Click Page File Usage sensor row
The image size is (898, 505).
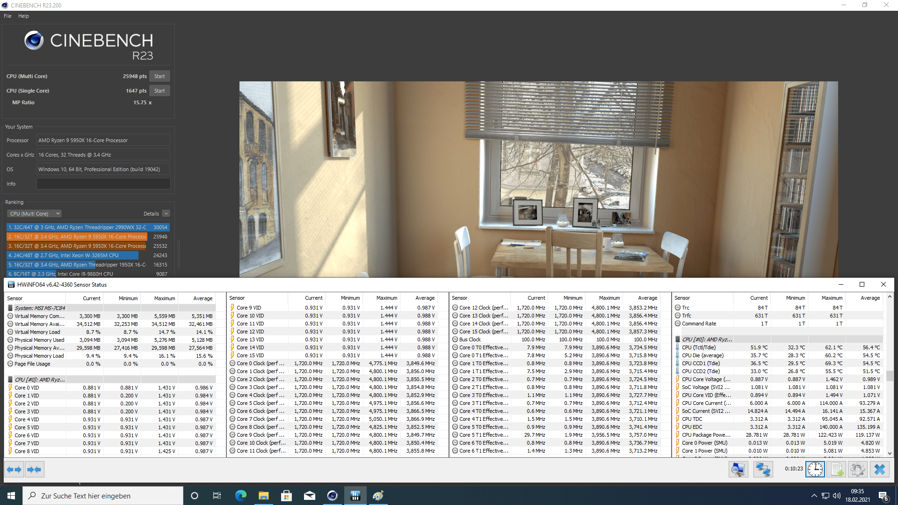111,364
